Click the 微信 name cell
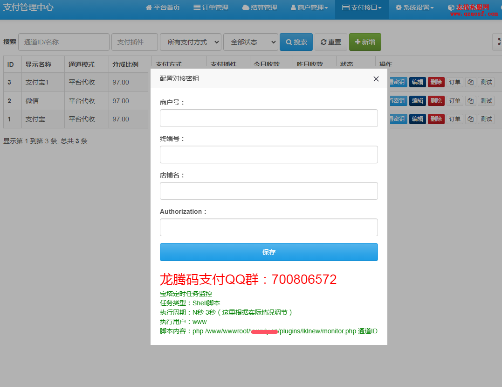The height and width of the screenshot is (387, 502). (43, 101)
